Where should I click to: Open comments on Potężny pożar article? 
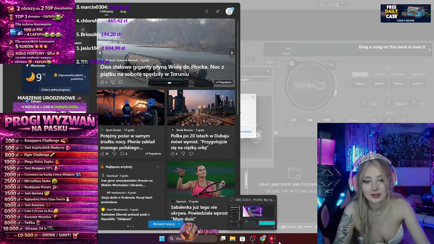pos(124,154)
